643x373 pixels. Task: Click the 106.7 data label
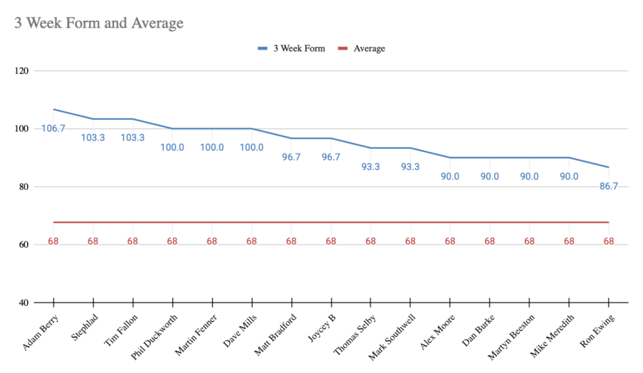(x=53, y=129)
